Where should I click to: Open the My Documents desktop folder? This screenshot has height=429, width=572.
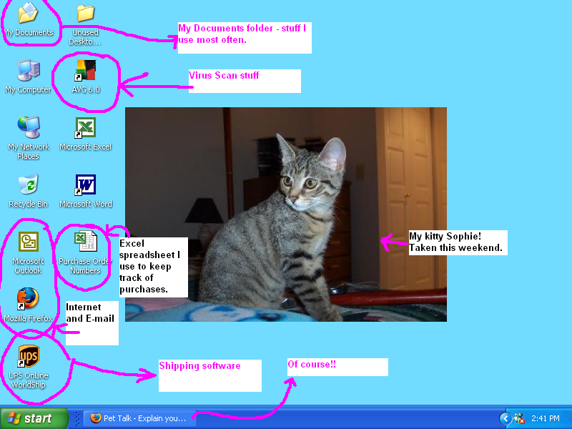tap(28, 20)
